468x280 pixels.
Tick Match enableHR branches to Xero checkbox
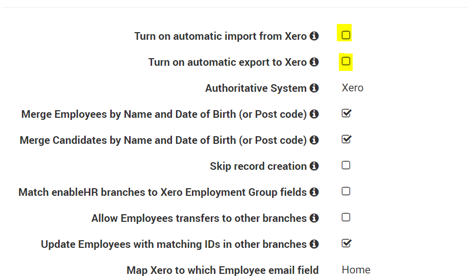(x=346, y=191)
